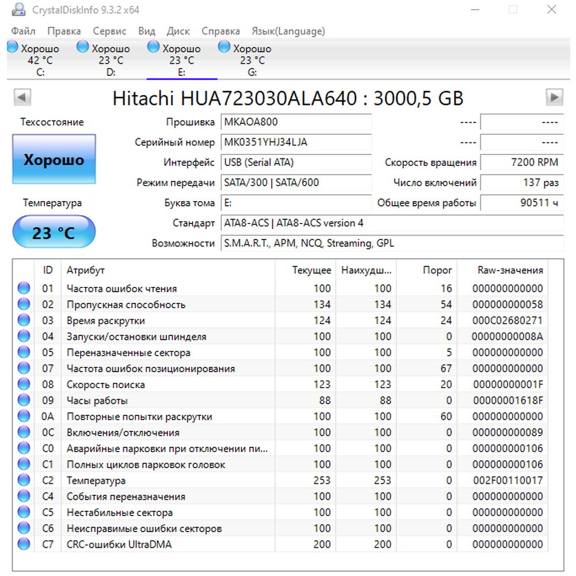The width and height of the screenshot is (576, 576).
Task: Select raw value 000C02680271
Action: coord(507,320)
